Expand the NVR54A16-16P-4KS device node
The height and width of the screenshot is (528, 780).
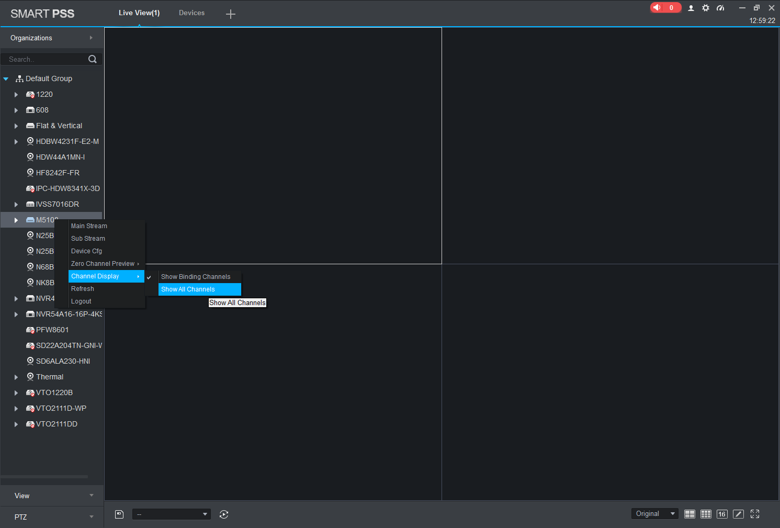pos(16,314)
